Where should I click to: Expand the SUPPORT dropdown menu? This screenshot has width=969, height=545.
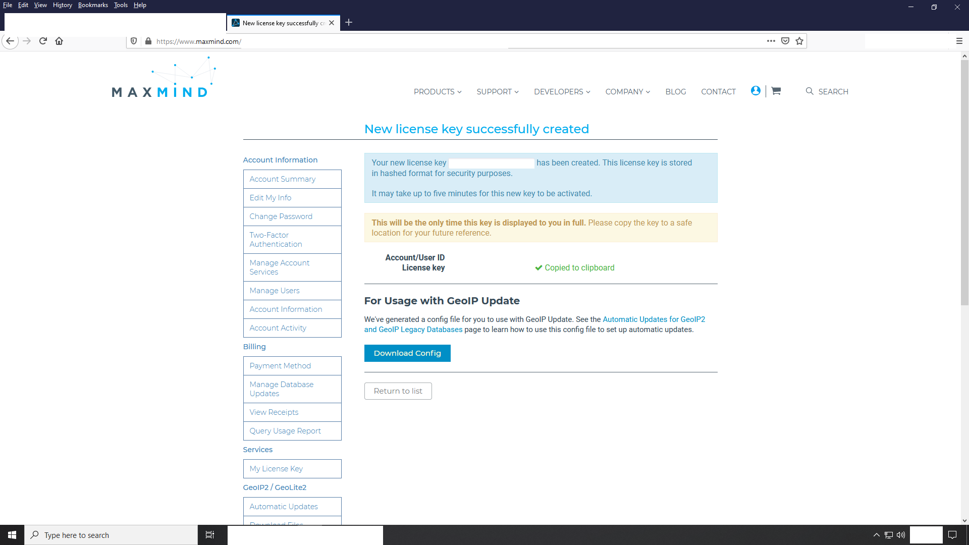(498, 91)
